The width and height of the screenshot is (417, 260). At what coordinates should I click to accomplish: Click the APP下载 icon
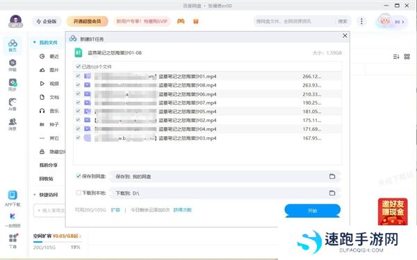pyautogui.click(x=13, y=198)
